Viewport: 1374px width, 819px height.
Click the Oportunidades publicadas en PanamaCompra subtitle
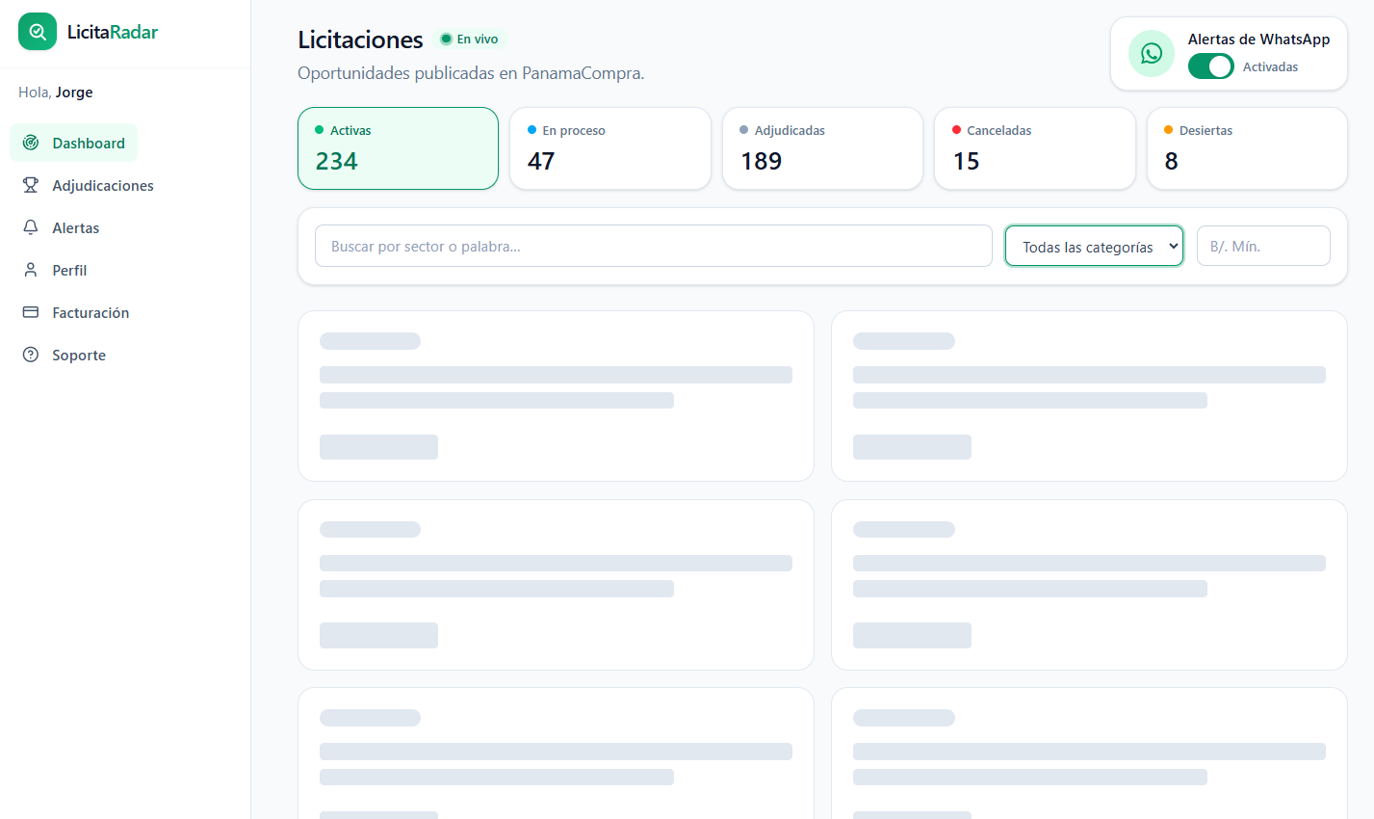[x=471, y=73]
